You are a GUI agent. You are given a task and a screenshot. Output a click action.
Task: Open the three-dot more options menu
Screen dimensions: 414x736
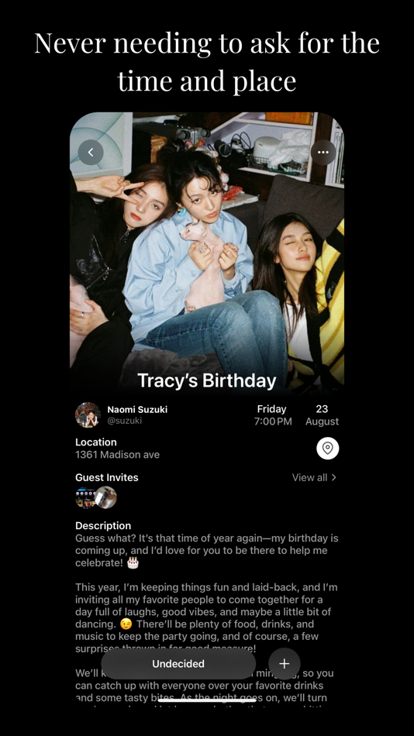click(x=323, y=152)
